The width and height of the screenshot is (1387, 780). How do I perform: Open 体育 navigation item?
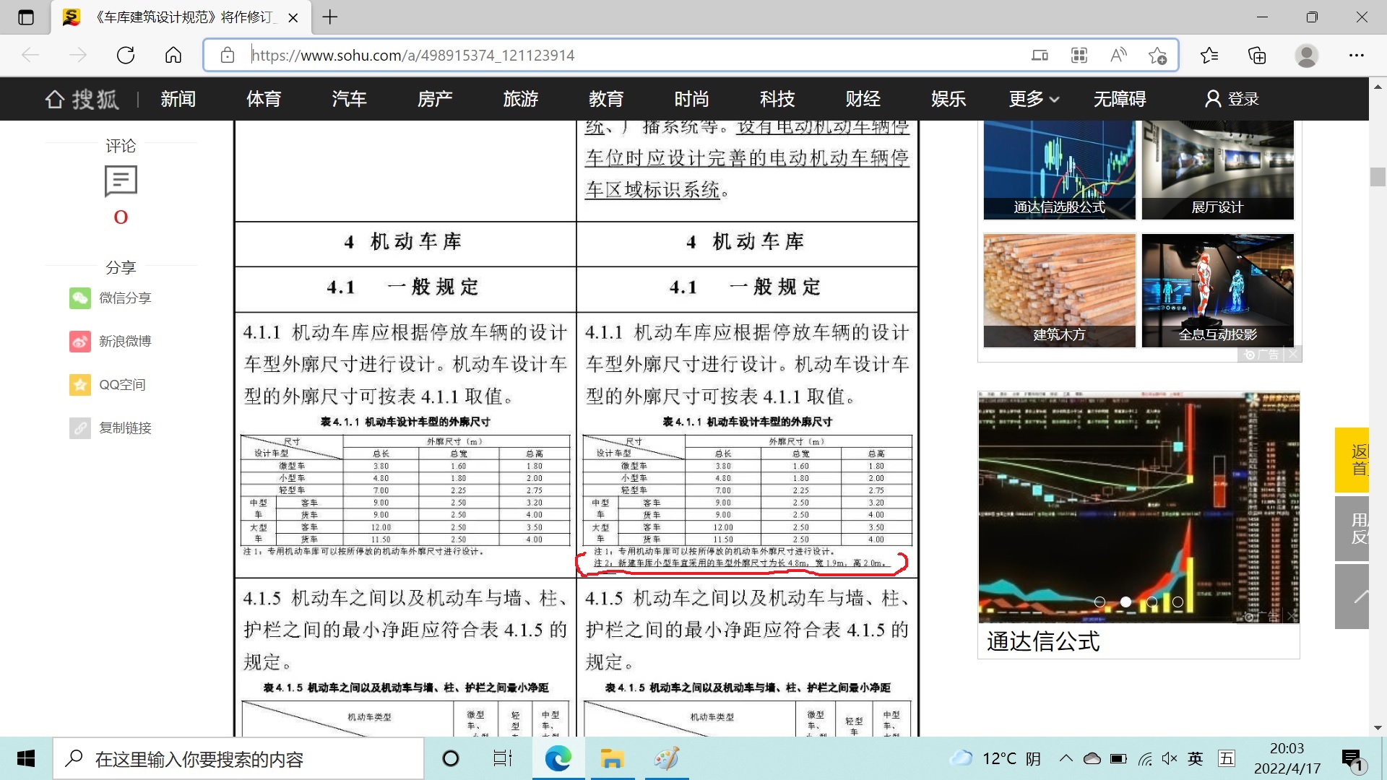click(x=264, y=99)
